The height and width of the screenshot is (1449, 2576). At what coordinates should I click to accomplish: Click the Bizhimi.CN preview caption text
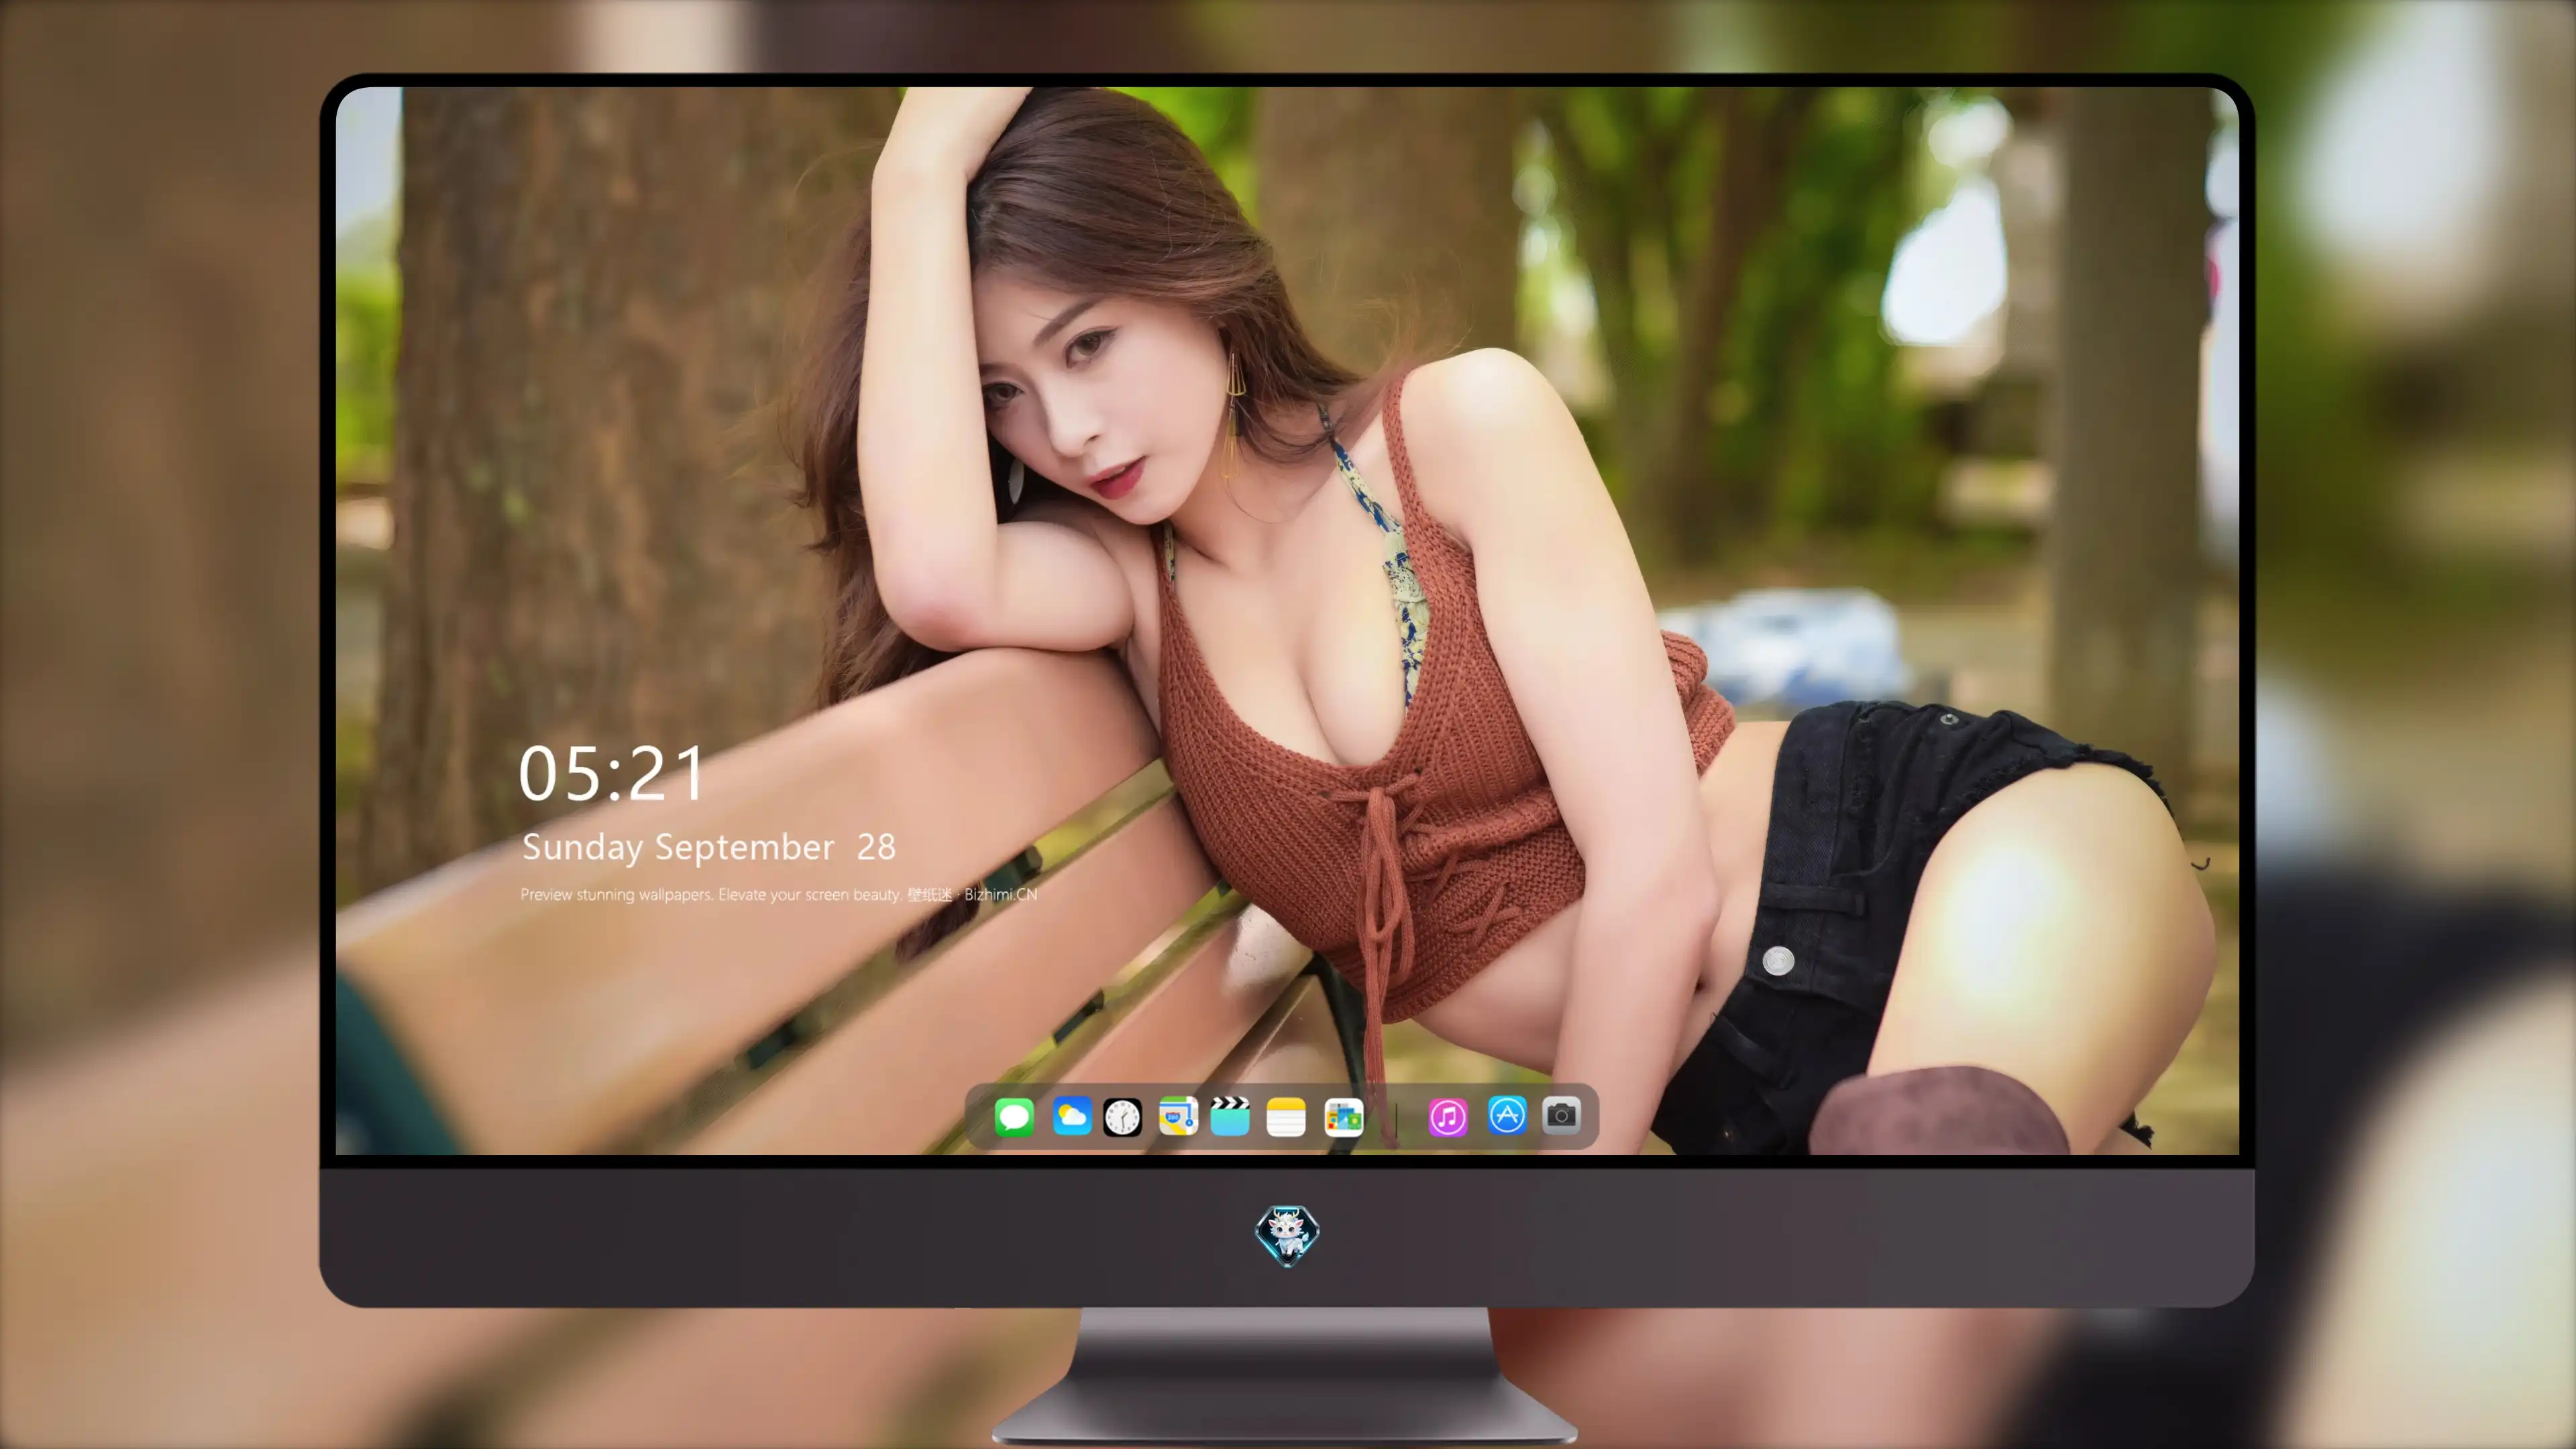[779, 894]
